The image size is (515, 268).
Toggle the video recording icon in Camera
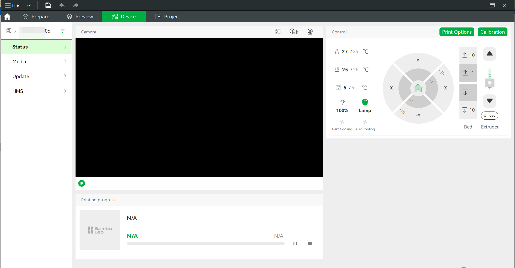click(x=294, y=32)
